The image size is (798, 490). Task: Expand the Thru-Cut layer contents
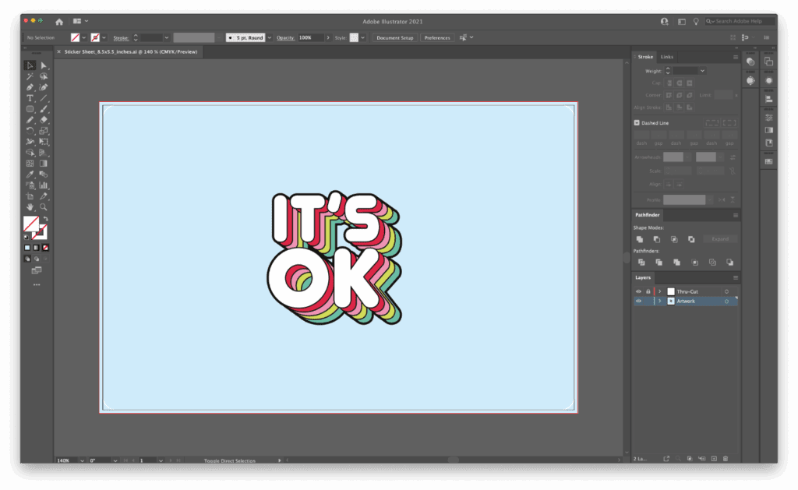coord(659,291)
